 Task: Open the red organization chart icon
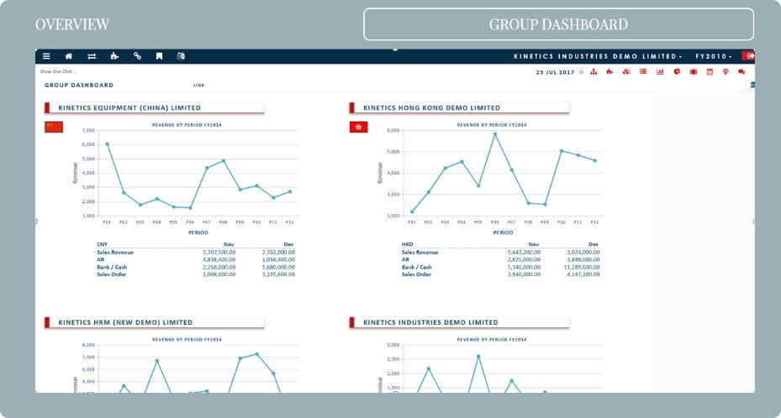(594, 72)
